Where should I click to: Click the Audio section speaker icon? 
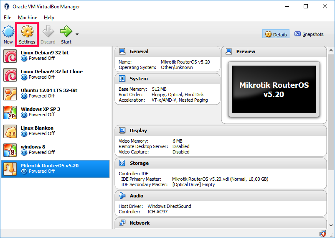tap(122, 195)
